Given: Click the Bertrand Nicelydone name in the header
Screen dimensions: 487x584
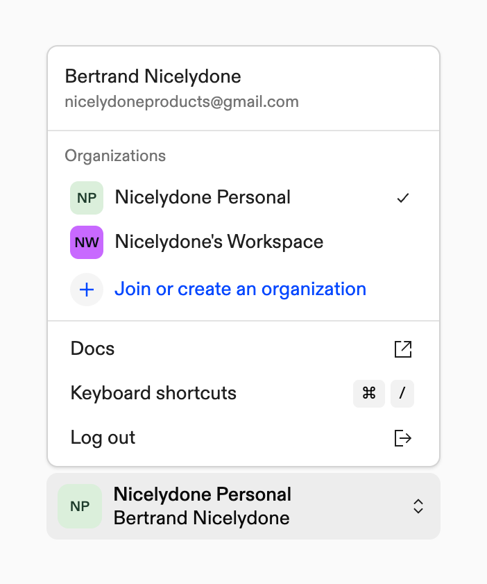Looking at the screenshot, I should pyautogui.click(x=153, y=76).
